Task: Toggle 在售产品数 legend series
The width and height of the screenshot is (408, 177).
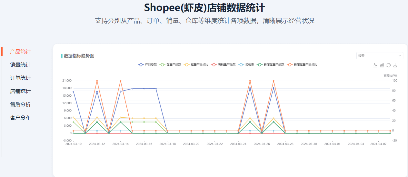Action: [x=171, y=64]
